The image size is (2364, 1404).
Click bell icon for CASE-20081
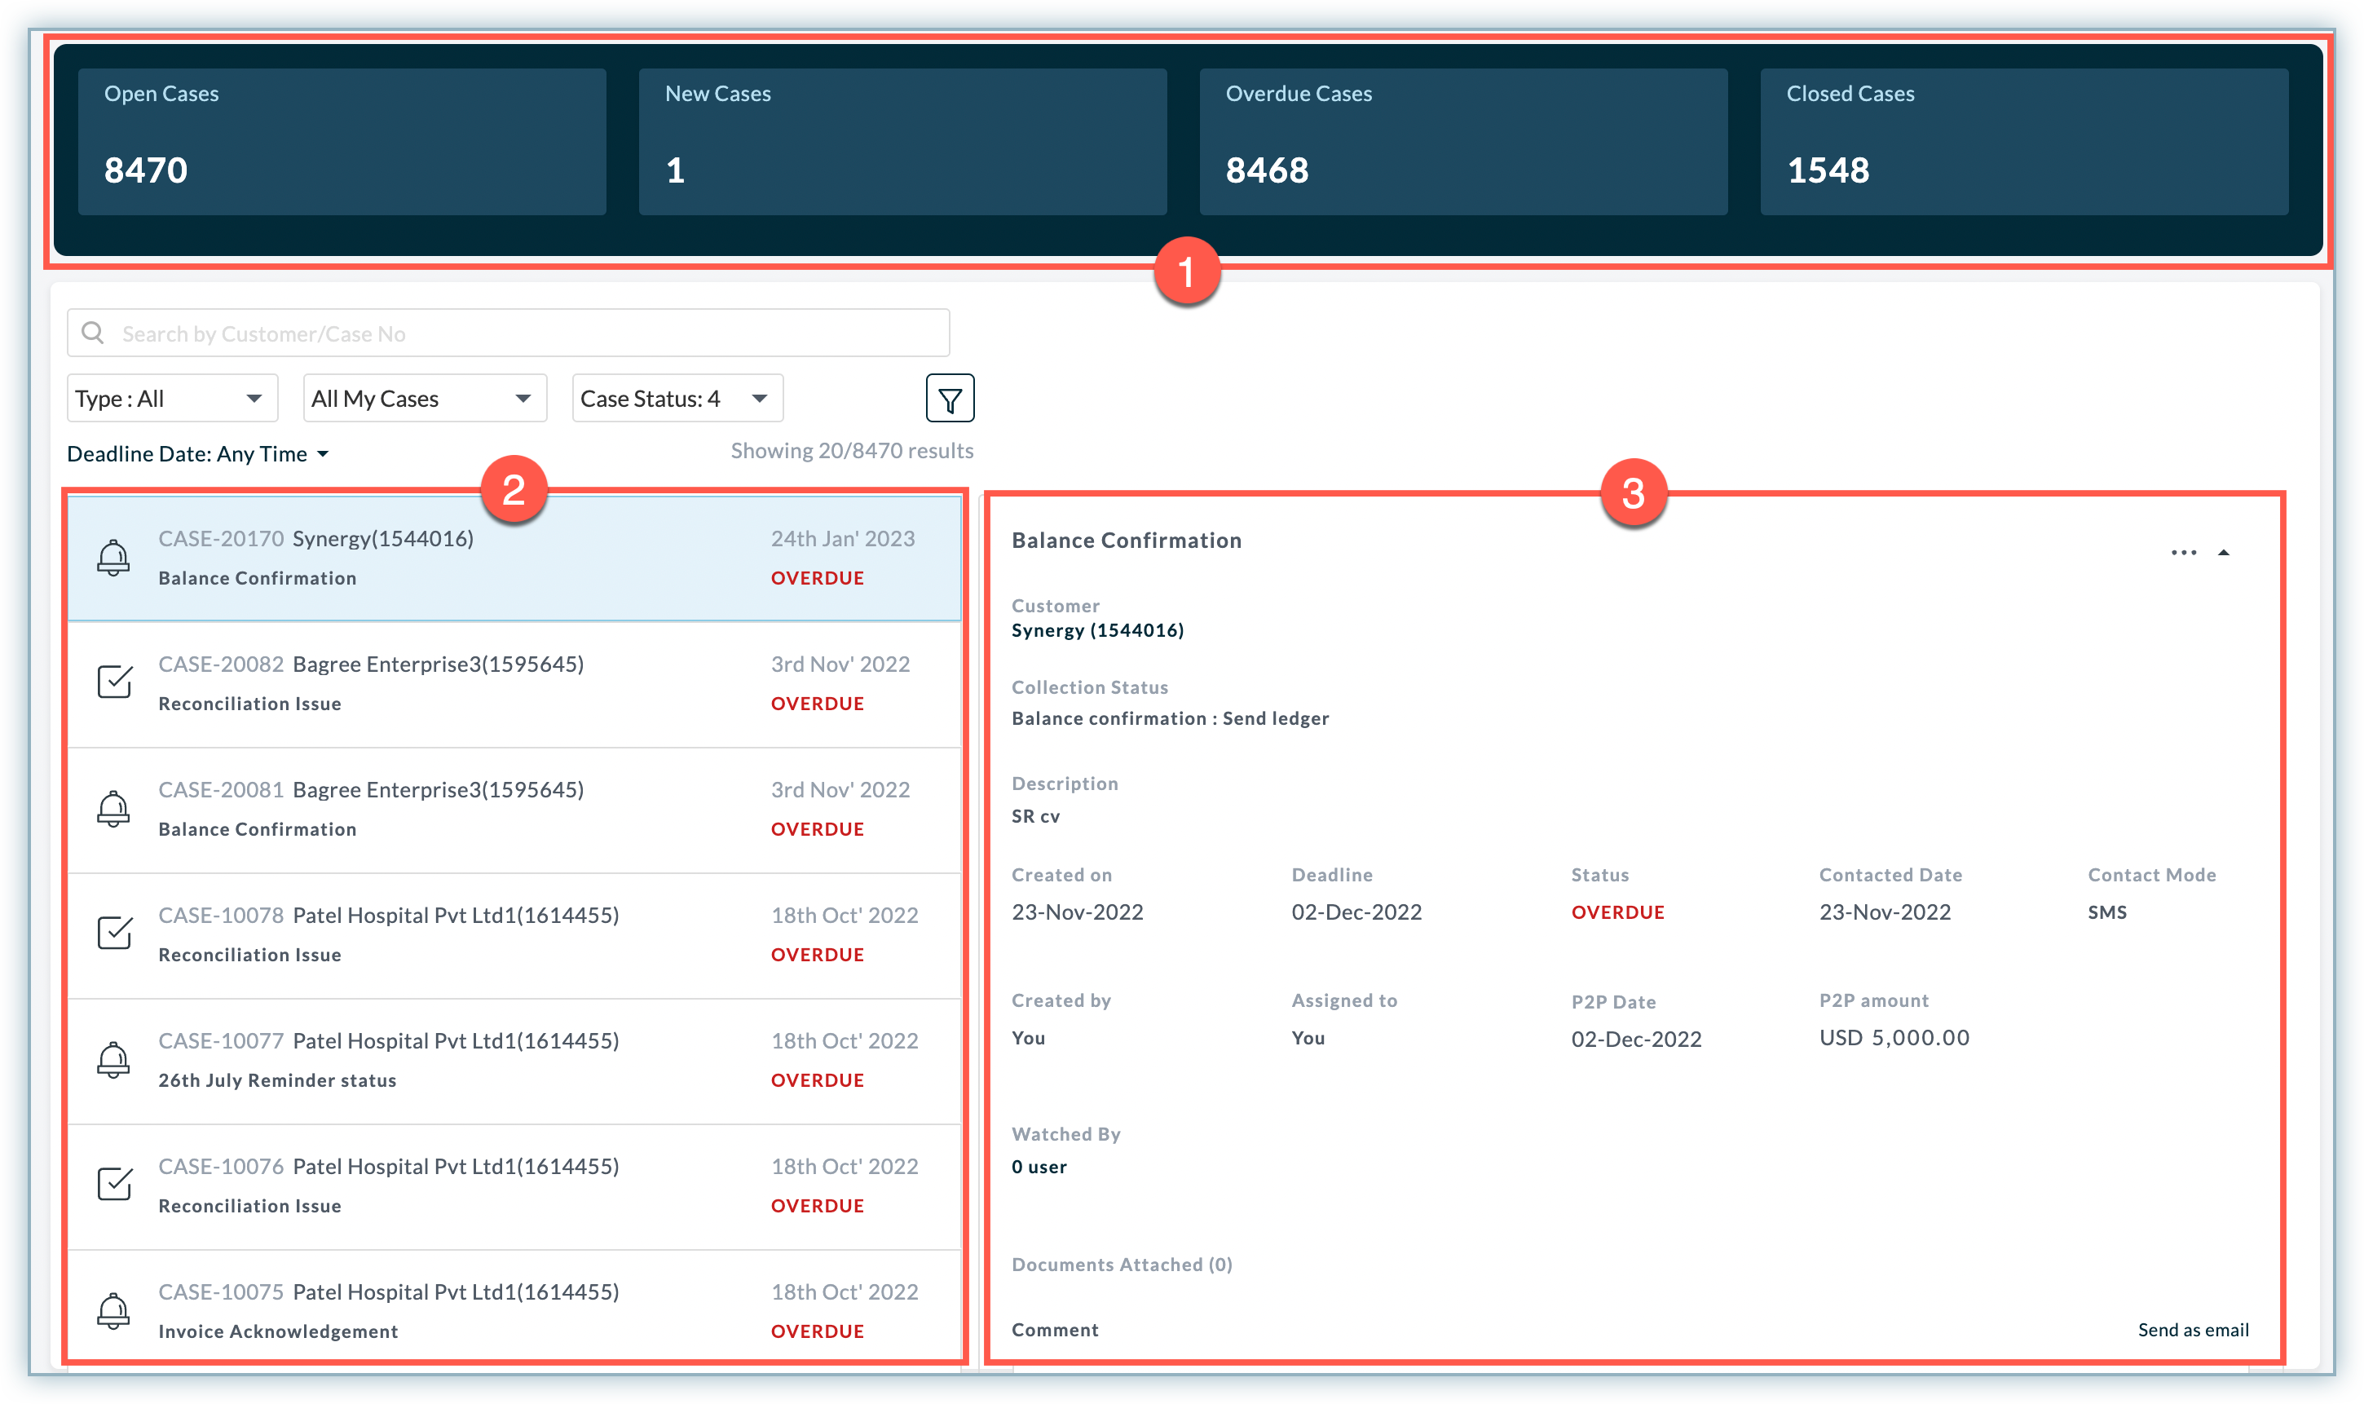click(x=113, y=809)
